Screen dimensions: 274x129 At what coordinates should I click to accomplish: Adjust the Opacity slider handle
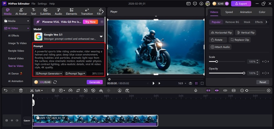click(244, 73)
